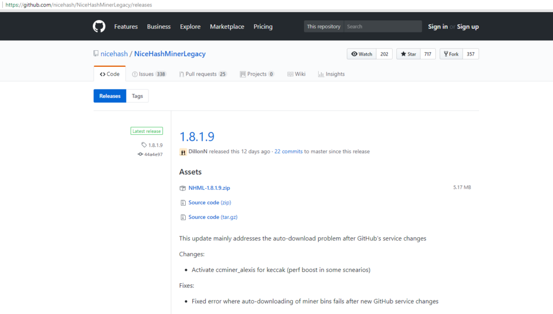Open the DillonN author link
The height and width of the screenshot is (314, 553).
coord(198,151)
